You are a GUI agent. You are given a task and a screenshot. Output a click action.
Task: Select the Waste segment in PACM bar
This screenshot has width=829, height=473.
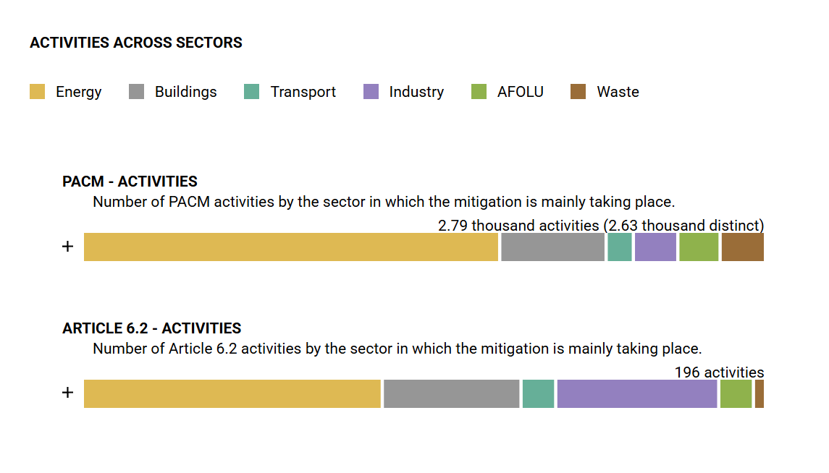tap(742, 247)
